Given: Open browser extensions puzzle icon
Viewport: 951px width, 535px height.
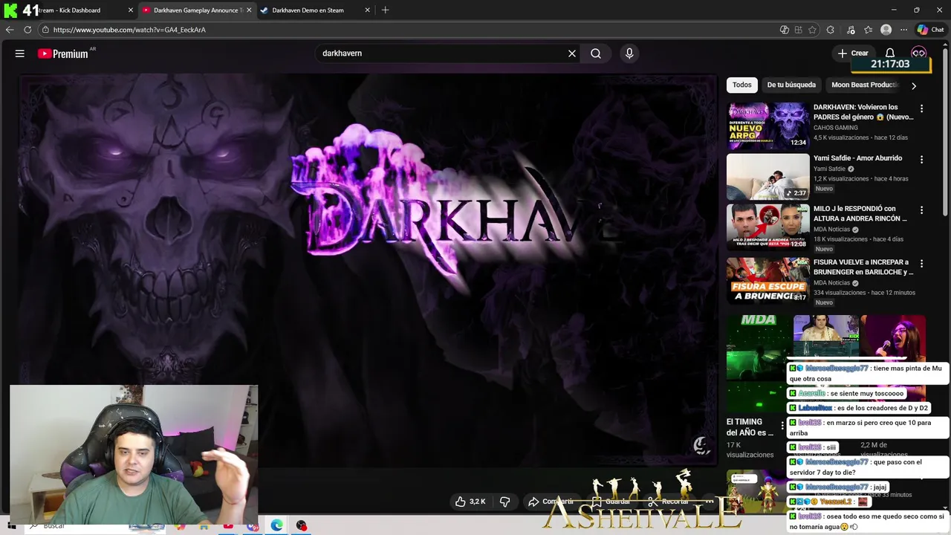Looking at the screenshot, I should (x=831, y=30).
